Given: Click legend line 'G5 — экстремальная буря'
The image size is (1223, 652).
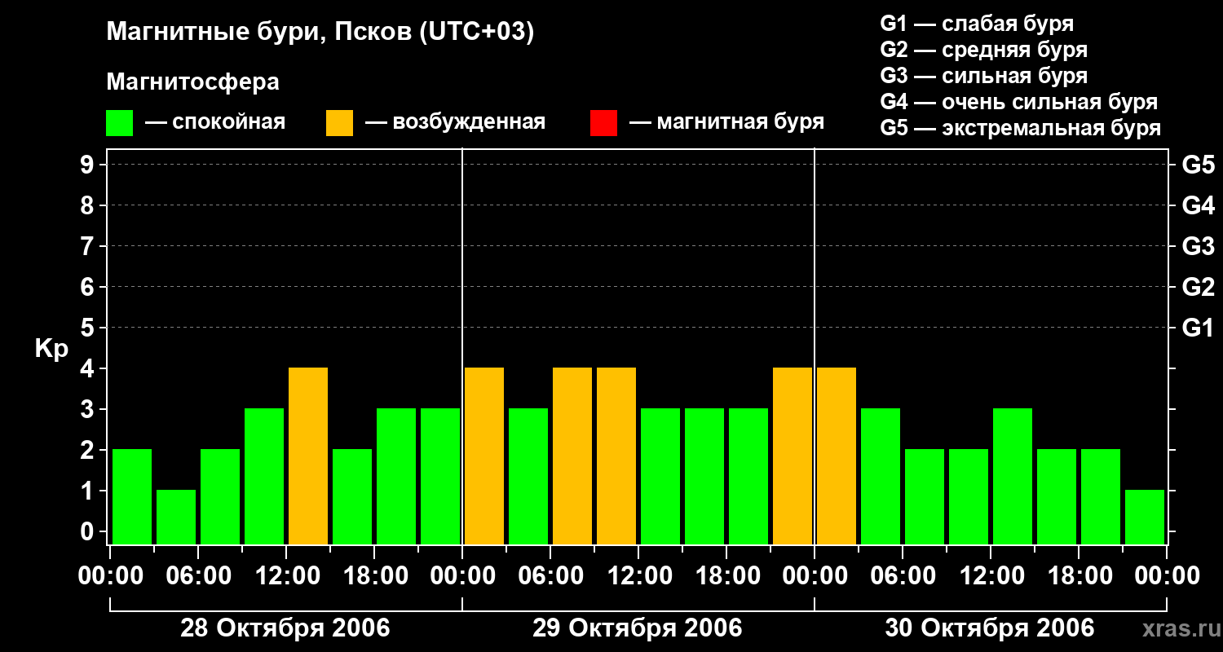Looking at the screenshot, I should pyautogui.click(x=1021, y=128).
